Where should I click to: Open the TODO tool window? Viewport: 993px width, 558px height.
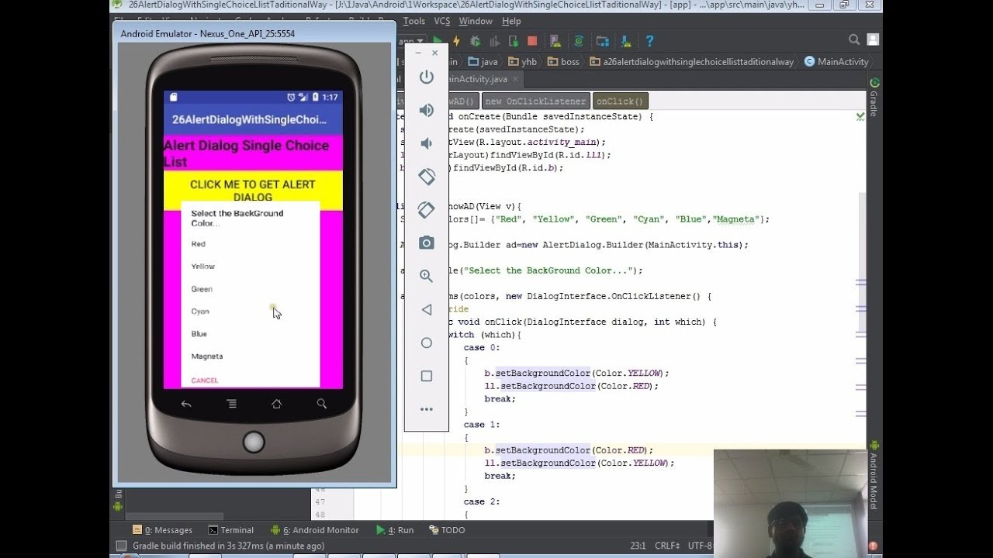447,530
